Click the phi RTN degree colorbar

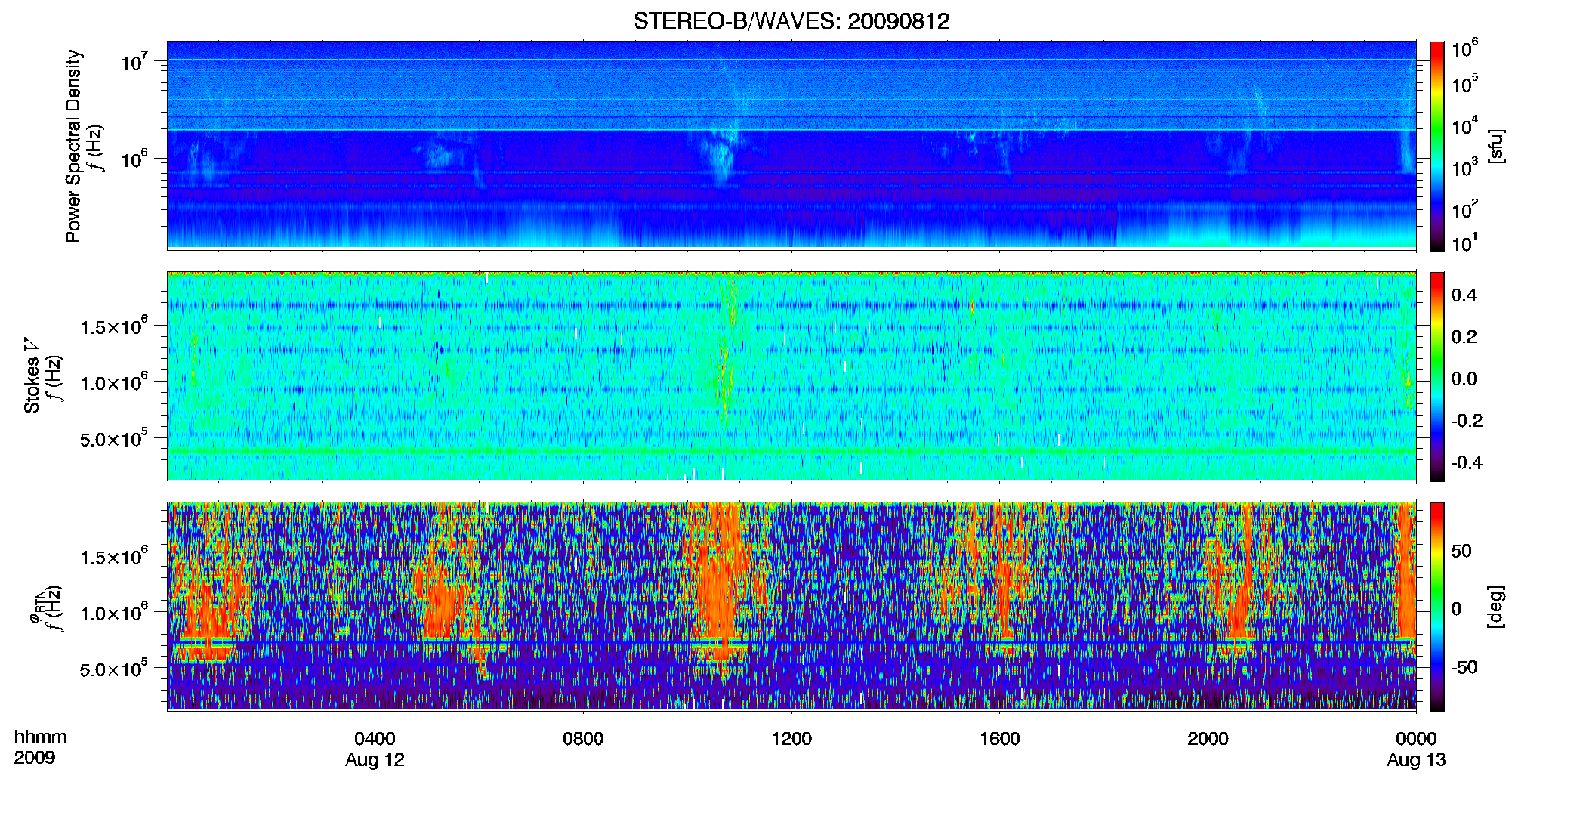[x=1437, y=607]
